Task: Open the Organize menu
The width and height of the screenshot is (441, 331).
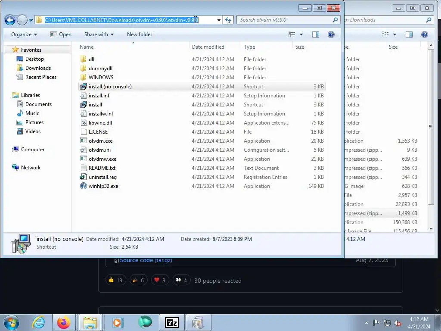Action: 24,34
